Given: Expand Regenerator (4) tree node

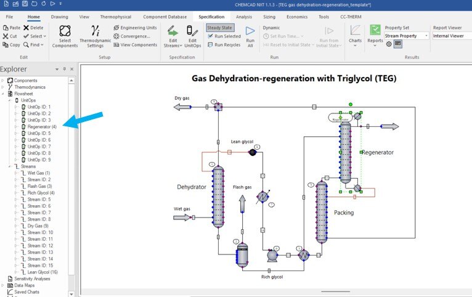Looking at the screenshot, I should tap(16, 127).
